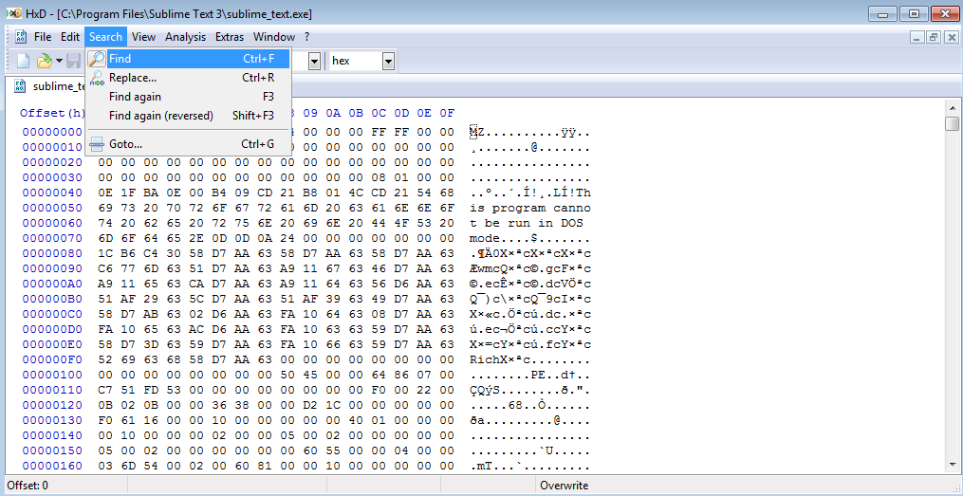Click the document icon in menu bar
The image size is (963, 496).
20,37
